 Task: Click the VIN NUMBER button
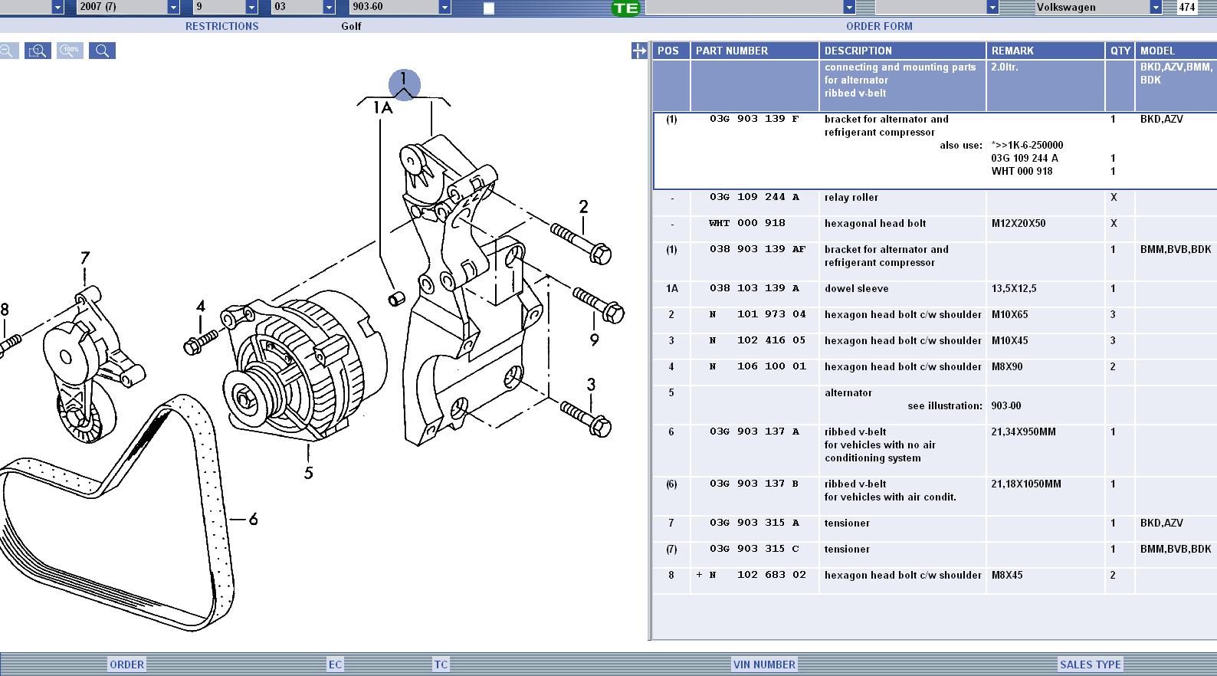(764, 665)
